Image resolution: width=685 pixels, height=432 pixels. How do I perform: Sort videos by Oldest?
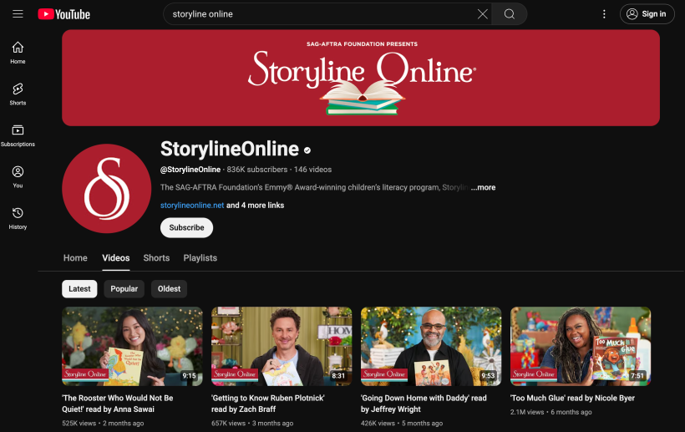169,289
